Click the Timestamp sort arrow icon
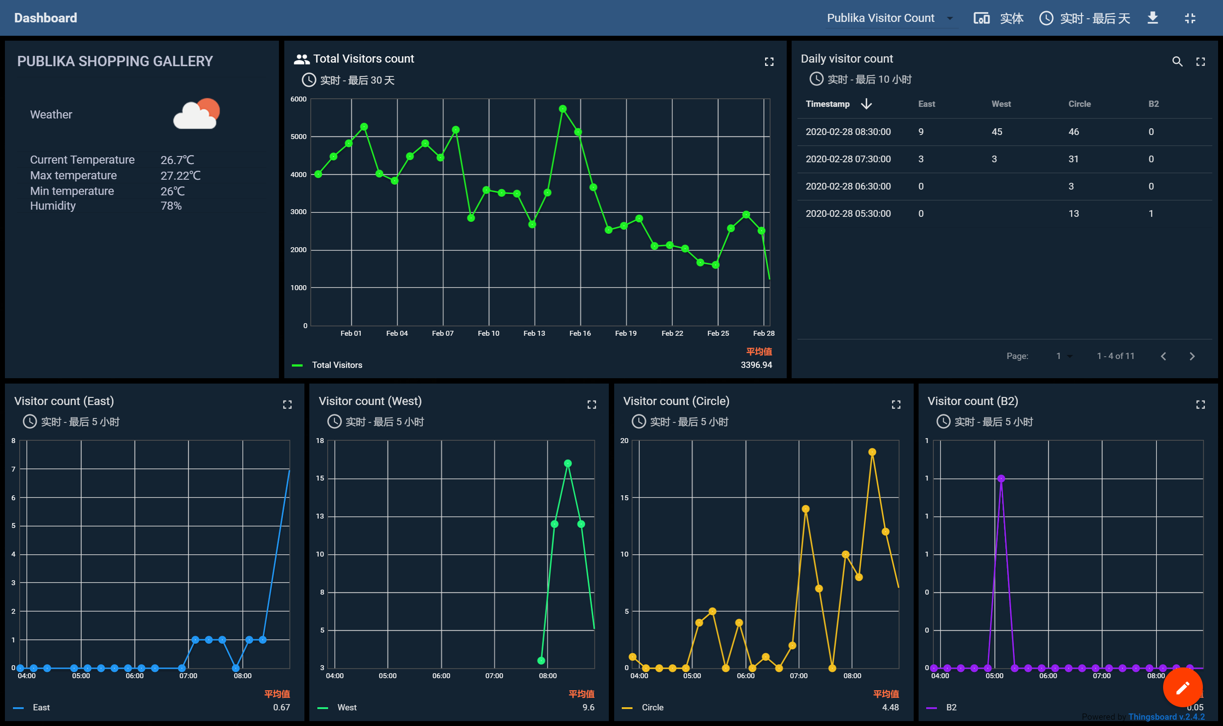This screenshot has width=1223, height=726. tap(866, 104)
